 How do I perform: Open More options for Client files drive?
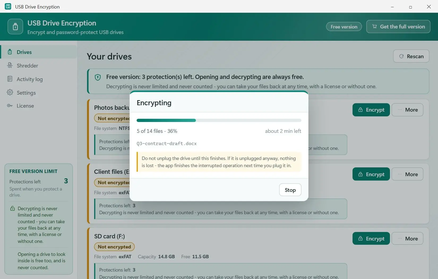[407, 174]
